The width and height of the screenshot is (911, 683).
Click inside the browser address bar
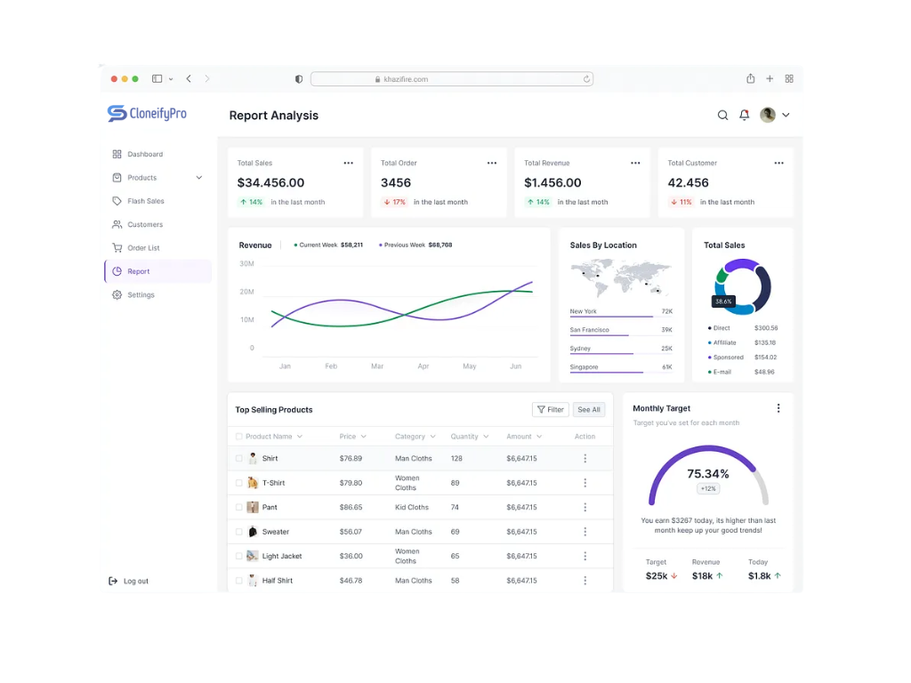(x=452, y=78)
